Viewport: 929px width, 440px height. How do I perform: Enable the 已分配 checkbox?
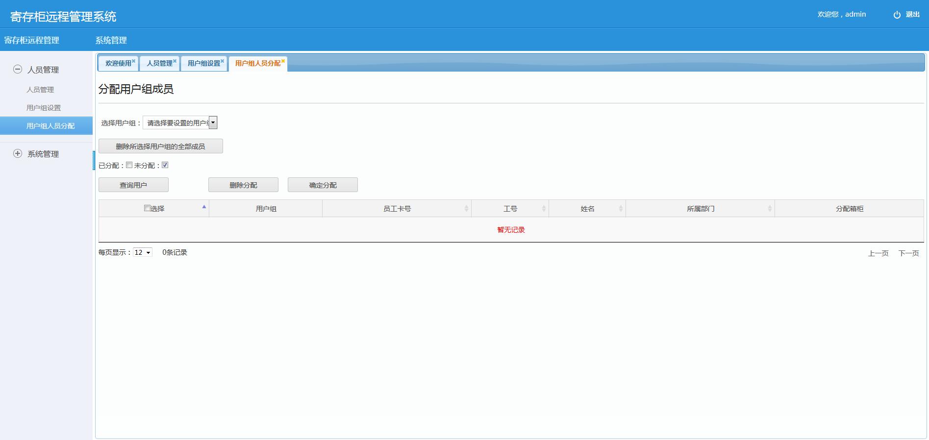click(x=129, y=165)
